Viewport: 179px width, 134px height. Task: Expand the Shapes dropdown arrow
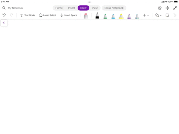click(161, 15)
